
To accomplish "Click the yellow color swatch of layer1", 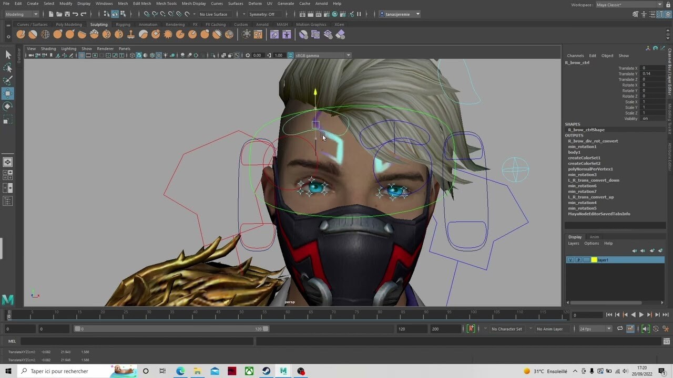I will point(594,259).
